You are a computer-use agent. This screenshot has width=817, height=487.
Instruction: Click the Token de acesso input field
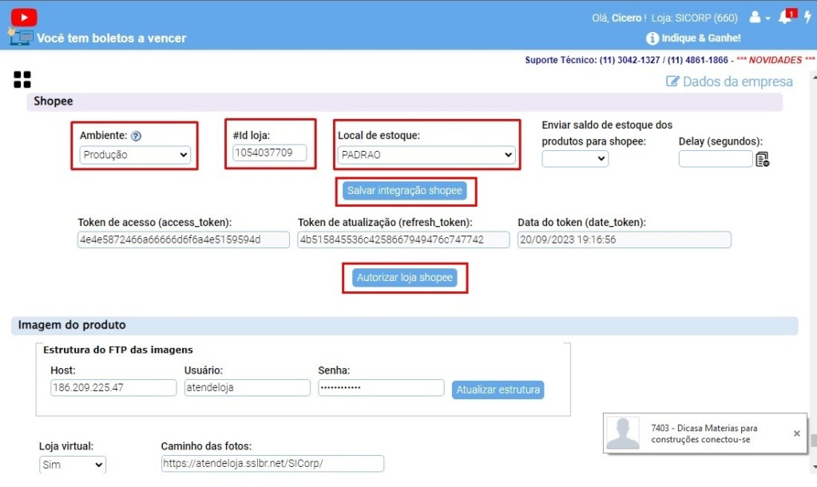click(184, 240)
